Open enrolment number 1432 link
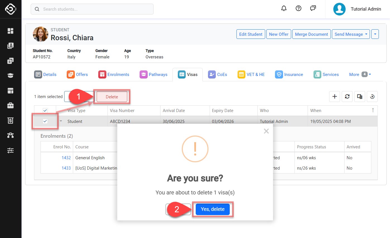The width and height of the screenshot is (390, 238). coord(66,158)
